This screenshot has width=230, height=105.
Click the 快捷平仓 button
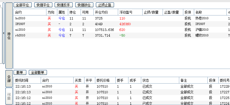[43, 5]
